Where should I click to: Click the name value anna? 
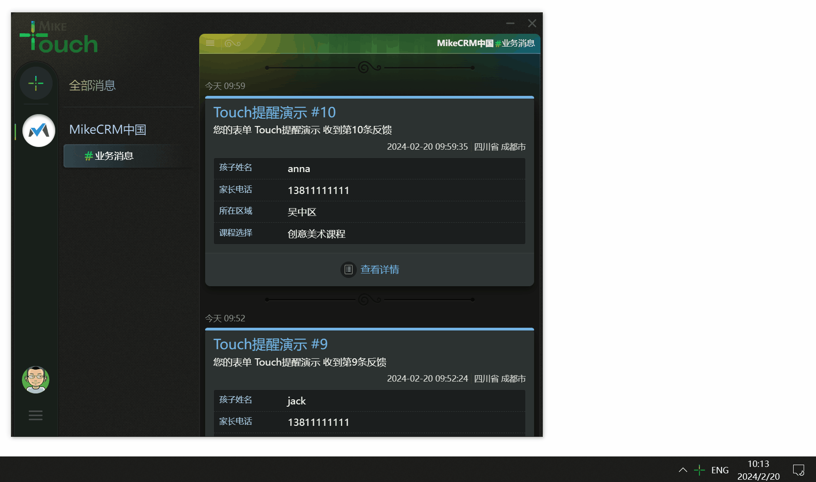(x=299, y=169)
